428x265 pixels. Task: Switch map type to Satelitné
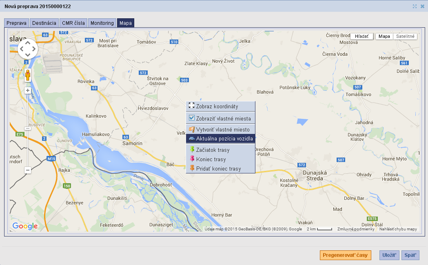[405, 36]
